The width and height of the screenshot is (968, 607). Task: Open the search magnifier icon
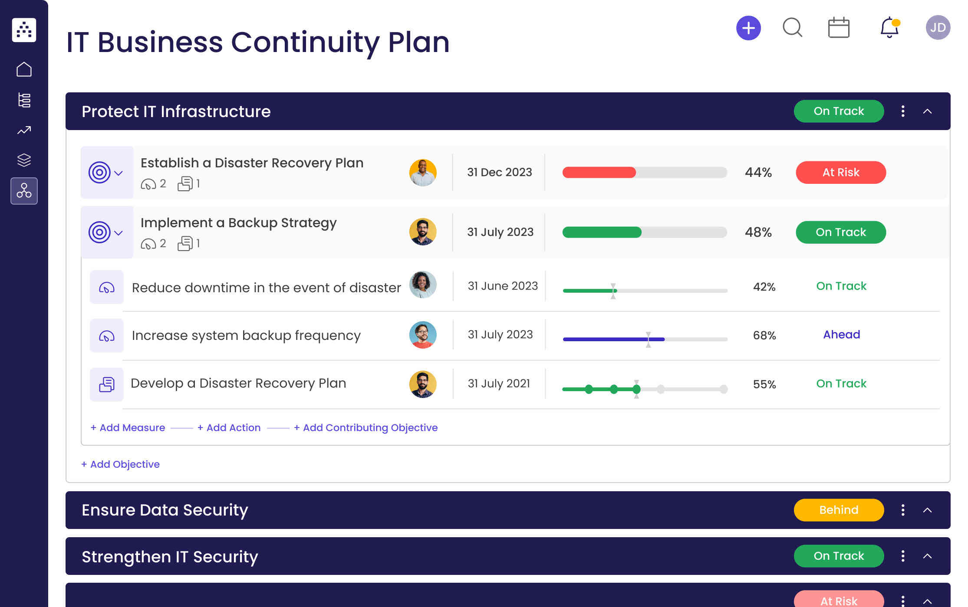[x=791, y=28]
